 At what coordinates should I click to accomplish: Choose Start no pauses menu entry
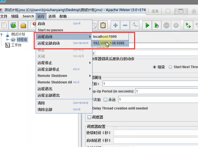64,30
